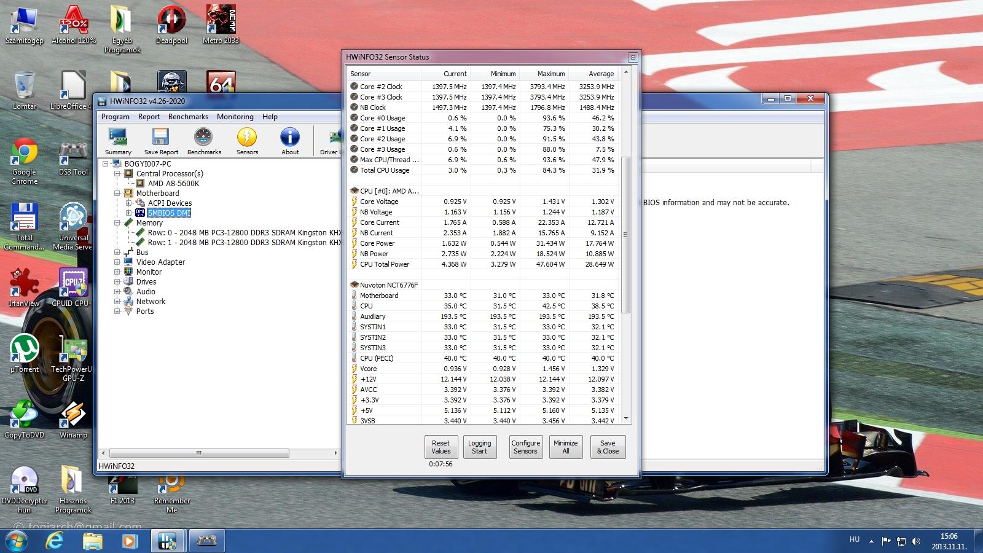
Task: Collapse the Motherboard tree node
Action: coord(117,194)
